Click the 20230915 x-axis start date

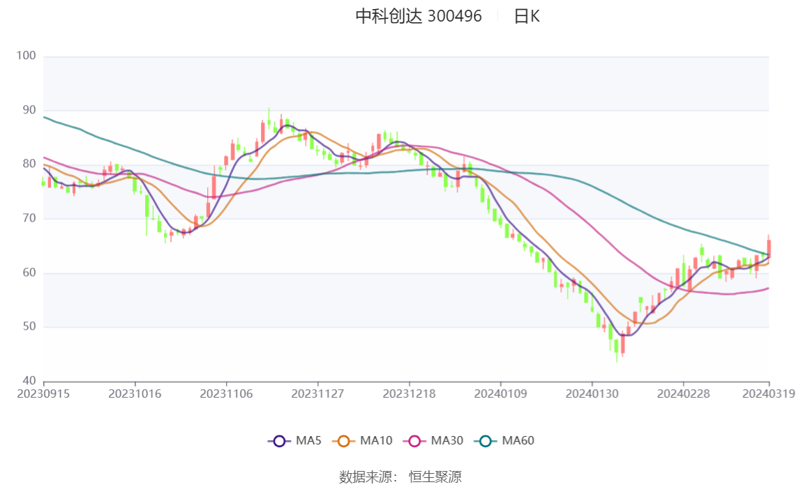click(x=43, y=394)
